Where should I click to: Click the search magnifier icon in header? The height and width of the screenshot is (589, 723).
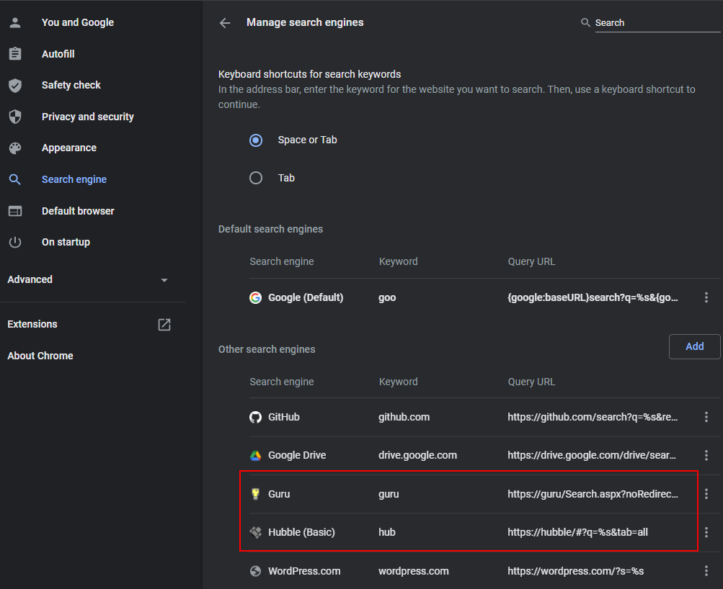click(x=585, y=22)
